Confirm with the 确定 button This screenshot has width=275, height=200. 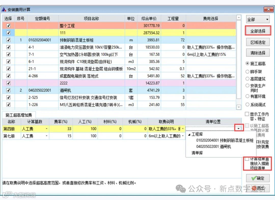click(258, 178)
